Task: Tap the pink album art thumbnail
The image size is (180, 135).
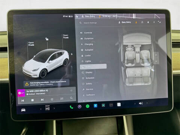Action: [21, 93]
